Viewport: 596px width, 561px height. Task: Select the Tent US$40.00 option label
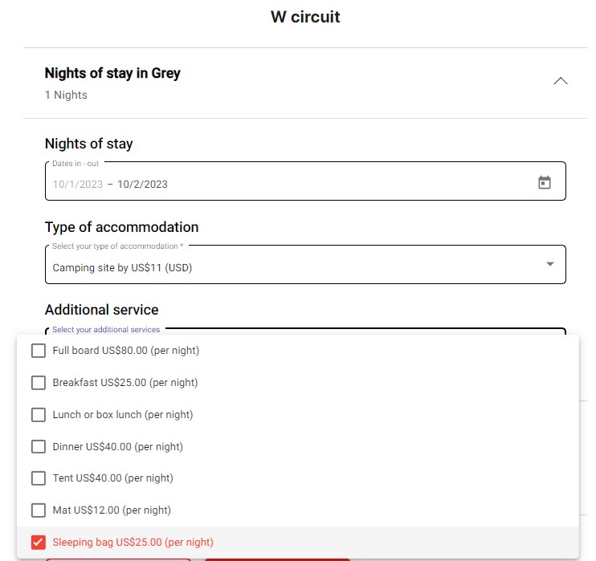pyautogui.click(x=112, y=478)
